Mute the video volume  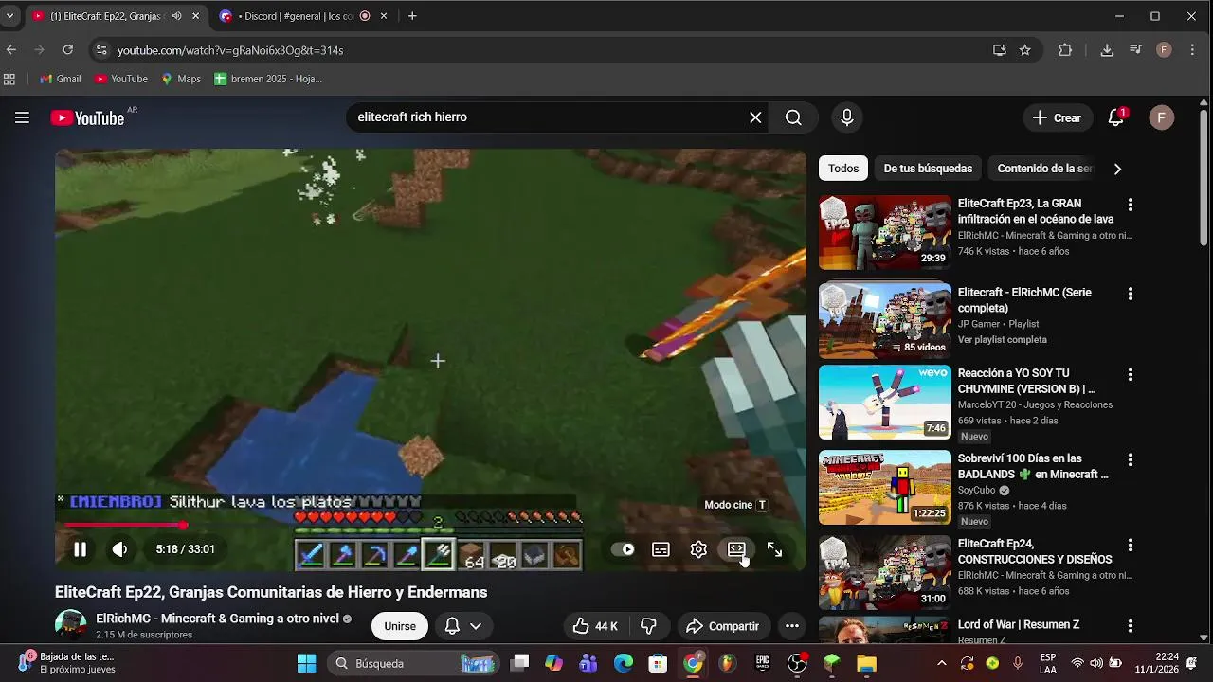(119, 549)
